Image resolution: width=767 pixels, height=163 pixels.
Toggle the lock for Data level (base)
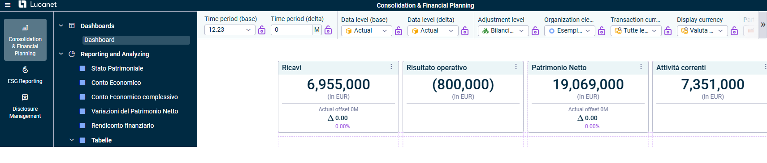point(399,31)
